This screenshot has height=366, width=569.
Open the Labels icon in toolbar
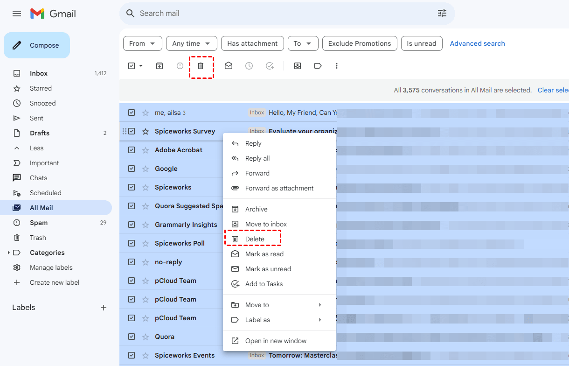pyautogui.click(x=318, y=66)
